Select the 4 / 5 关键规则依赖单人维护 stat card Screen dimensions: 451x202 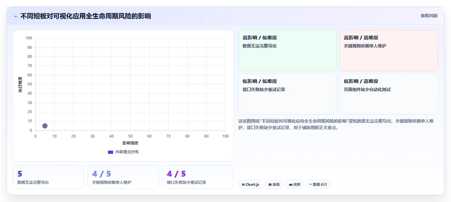click(123, 177)
